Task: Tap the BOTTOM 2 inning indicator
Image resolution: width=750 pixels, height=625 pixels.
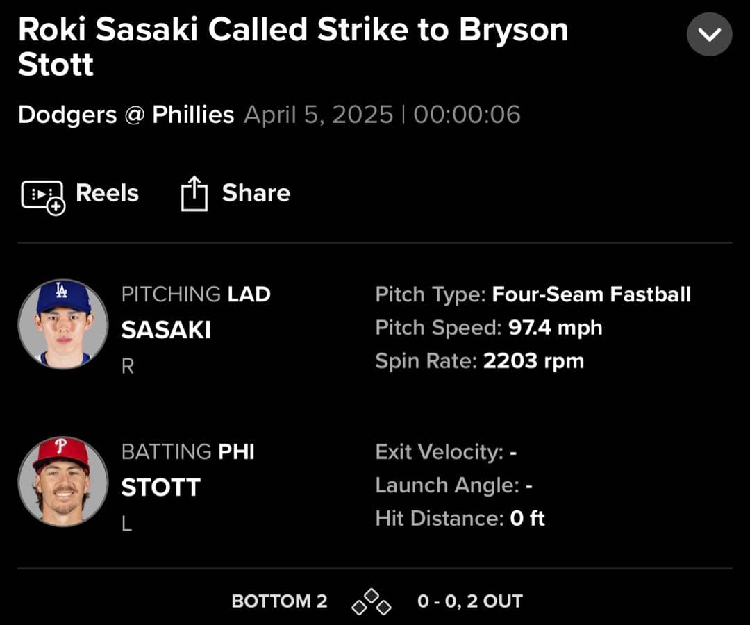Action: coord(279,601)
